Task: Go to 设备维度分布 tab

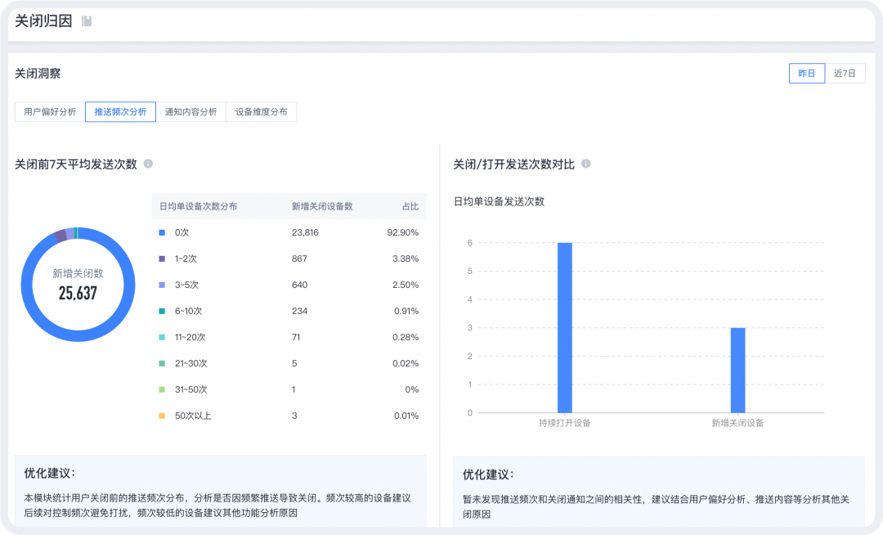Action: 262,111
